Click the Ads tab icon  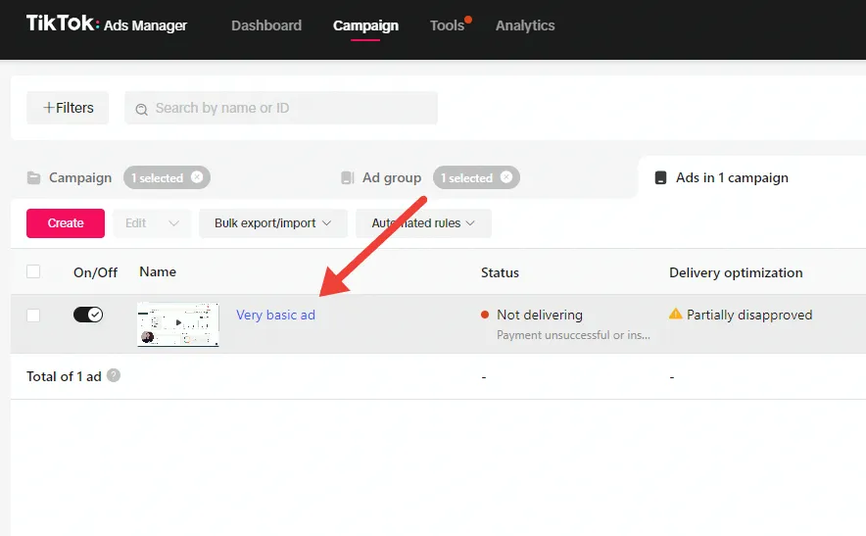[x=660, y=178]
